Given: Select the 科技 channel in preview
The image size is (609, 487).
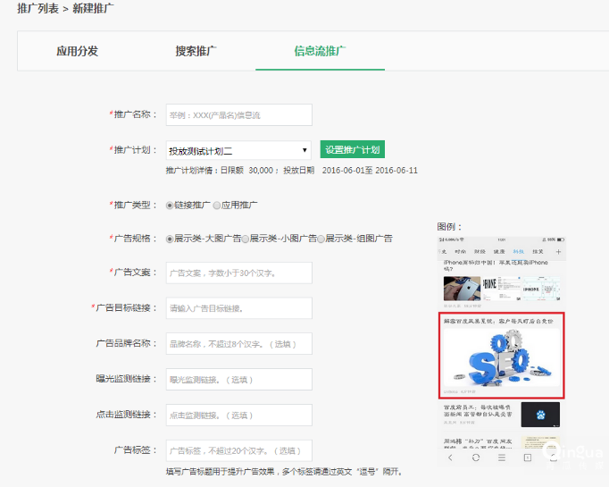Looking at the screenshot, I should click(x=518, y=252).
